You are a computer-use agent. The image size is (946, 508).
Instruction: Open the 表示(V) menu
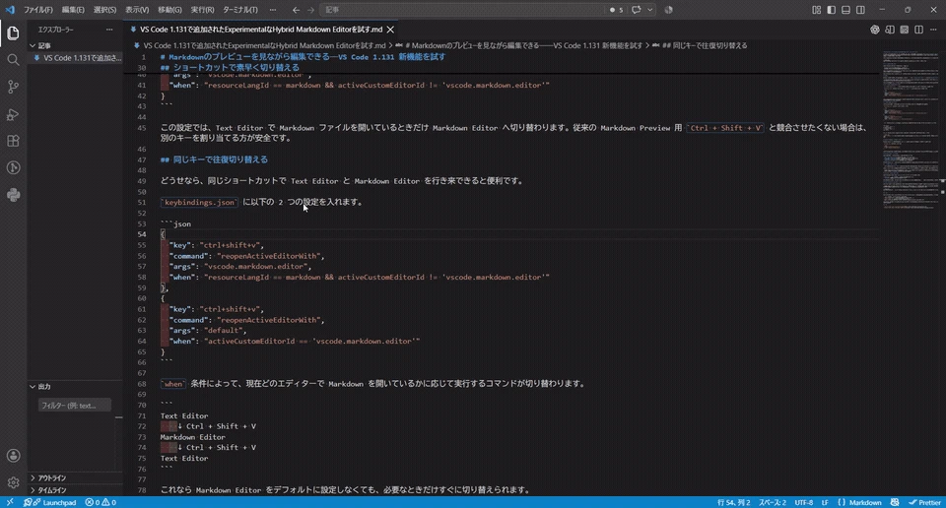click(137, 10)
